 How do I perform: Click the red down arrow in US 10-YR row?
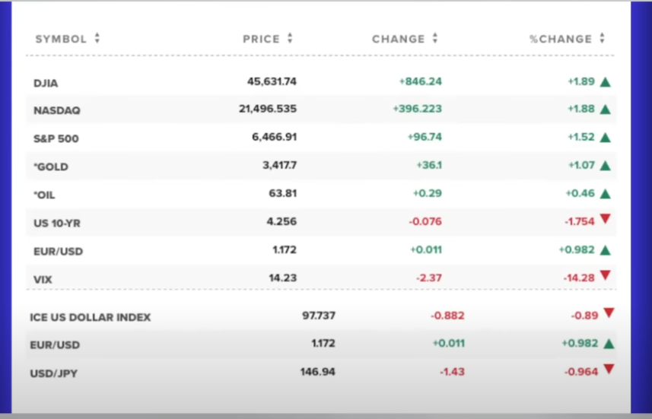606,219
